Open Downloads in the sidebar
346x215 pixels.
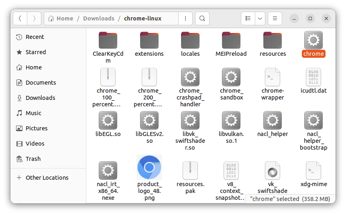pos(48,98)
